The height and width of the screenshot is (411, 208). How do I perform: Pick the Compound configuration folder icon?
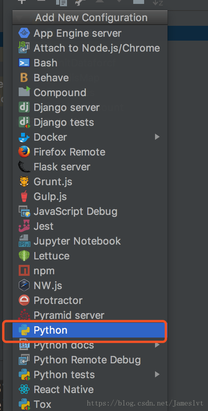24,92
